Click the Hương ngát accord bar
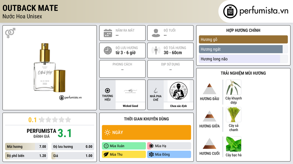The image size is (293, 164). [243, 49]
